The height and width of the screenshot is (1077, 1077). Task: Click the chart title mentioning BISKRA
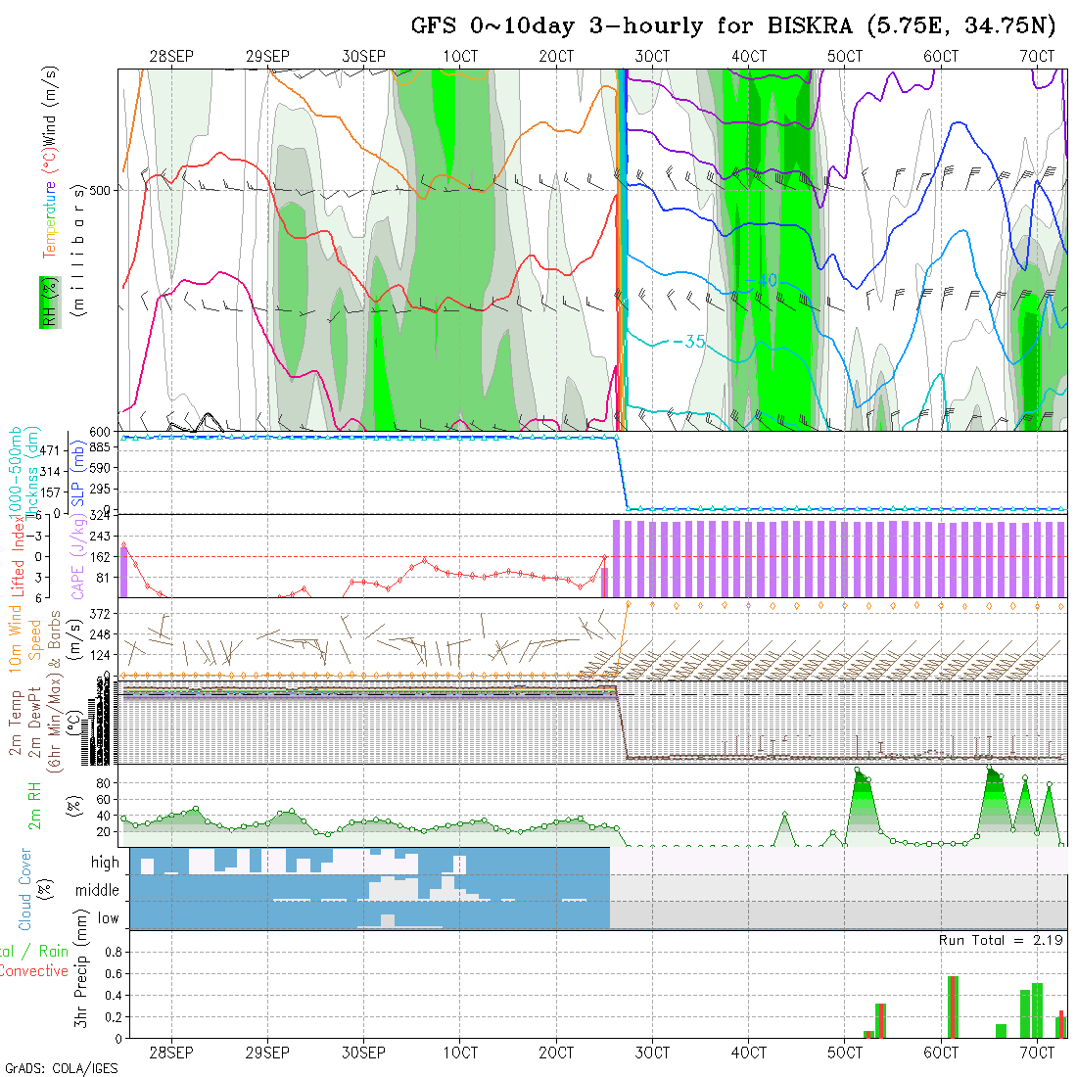pyautogui.click(x=733, y=26)
